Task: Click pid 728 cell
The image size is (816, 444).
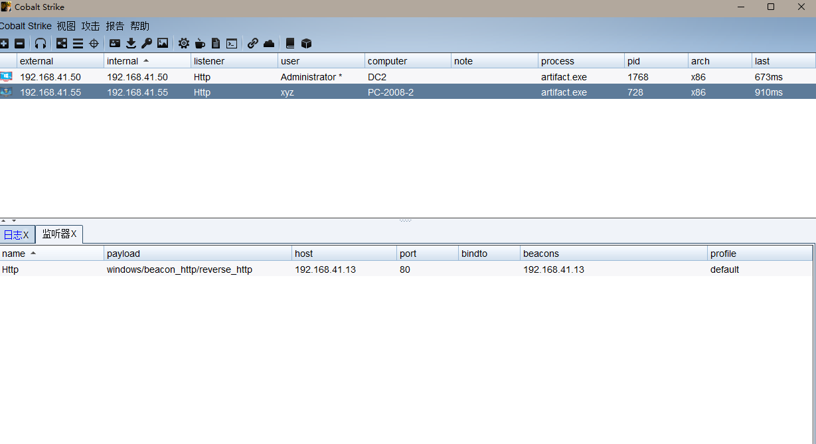Action: pos(657,92)
